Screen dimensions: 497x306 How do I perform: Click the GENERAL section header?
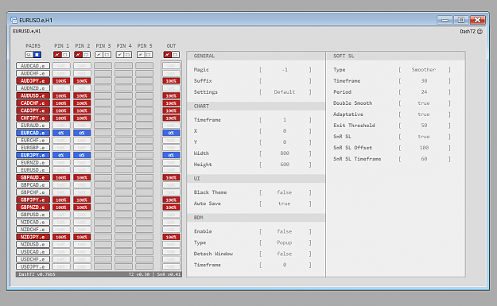tap(256, 56)
